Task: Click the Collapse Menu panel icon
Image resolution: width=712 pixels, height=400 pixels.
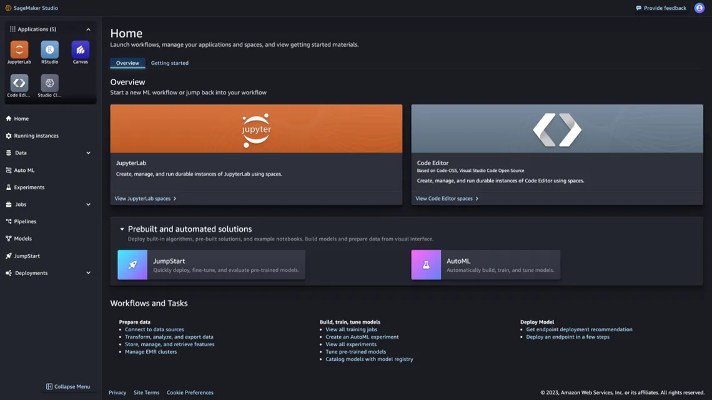Action: click(49, 386)
